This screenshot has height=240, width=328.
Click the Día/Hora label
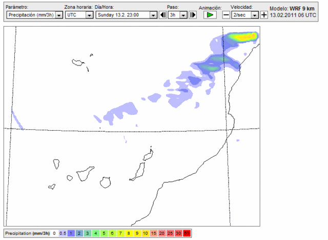(105, 7)
